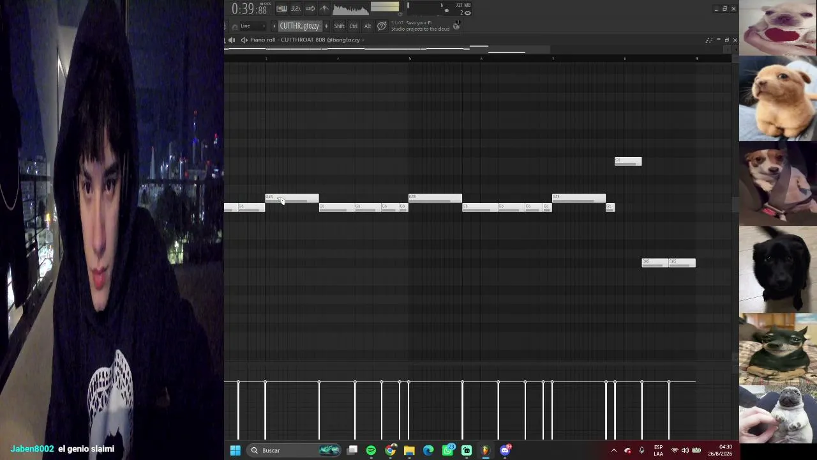This screenshot has width=817, height=460.
Task: Toggle the Alt modifier button
Action: point(367,26)
